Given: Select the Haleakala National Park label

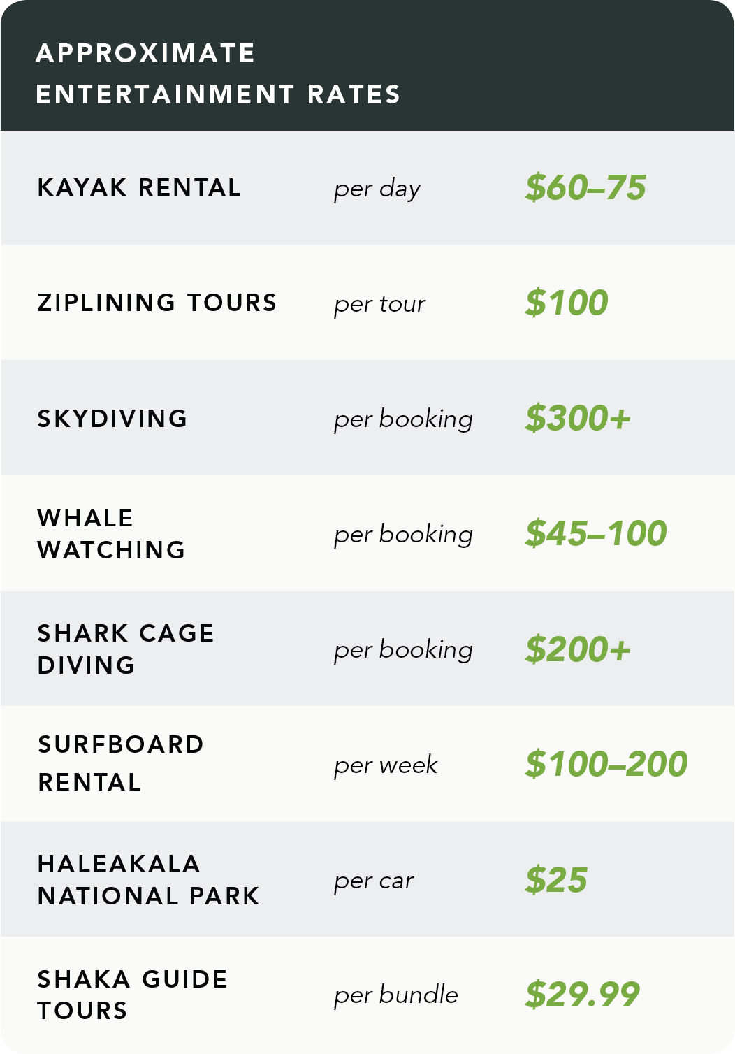Looking at the screenshot, I should (x=148, y=880).
